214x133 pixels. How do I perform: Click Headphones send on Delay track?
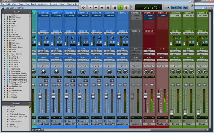pyautogui.click(x=189, y=33)
